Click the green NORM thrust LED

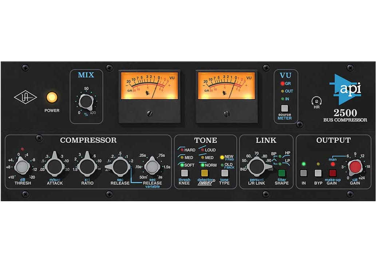tap(203, 165)
